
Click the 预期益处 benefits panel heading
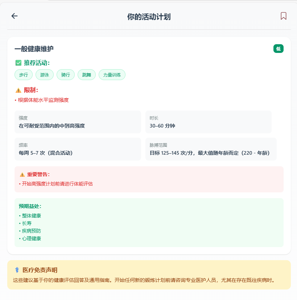pos(30,206)
